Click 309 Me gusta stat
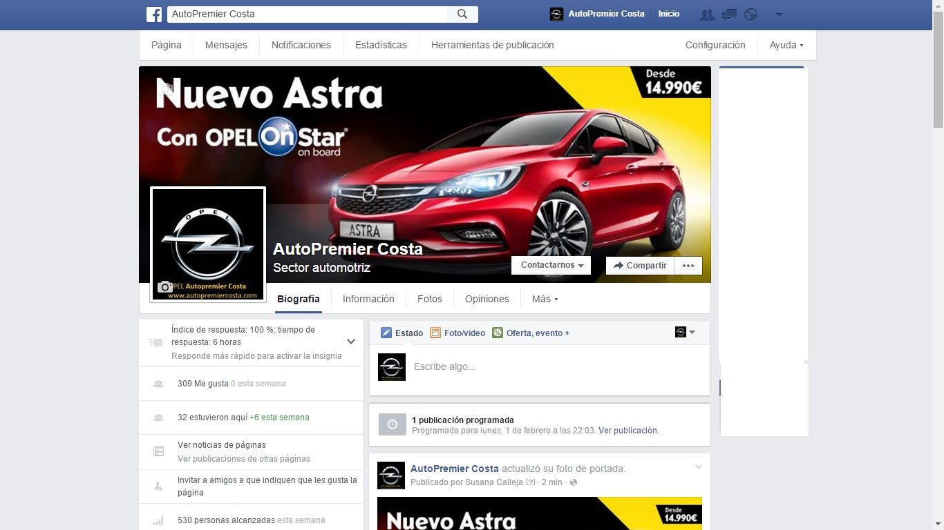Image resolution: width=944 pixels, height=530 pixels. pos(232,383)
